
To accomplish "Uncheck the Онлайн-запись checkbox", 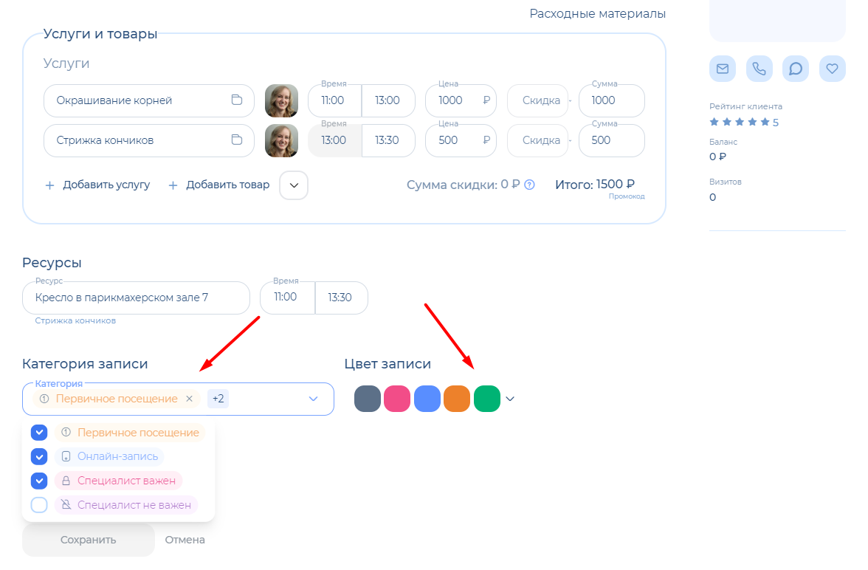I will click(x=39, y=457).
